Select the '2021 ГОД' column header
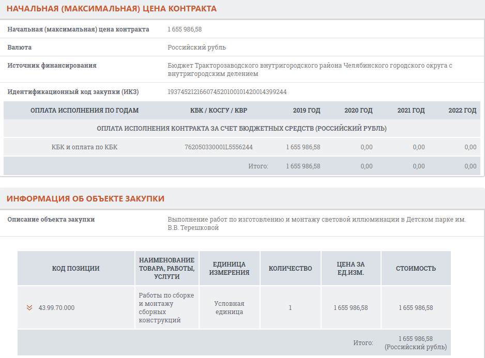This screenshot has height=358, width=485. tap(411, 111)
